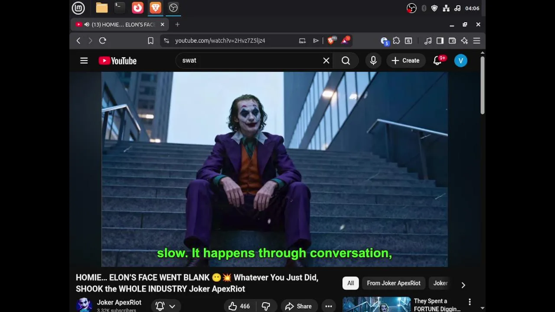Open YouTube notifications bell
This screenshot has height=312, width=555.
pos(437,61)
